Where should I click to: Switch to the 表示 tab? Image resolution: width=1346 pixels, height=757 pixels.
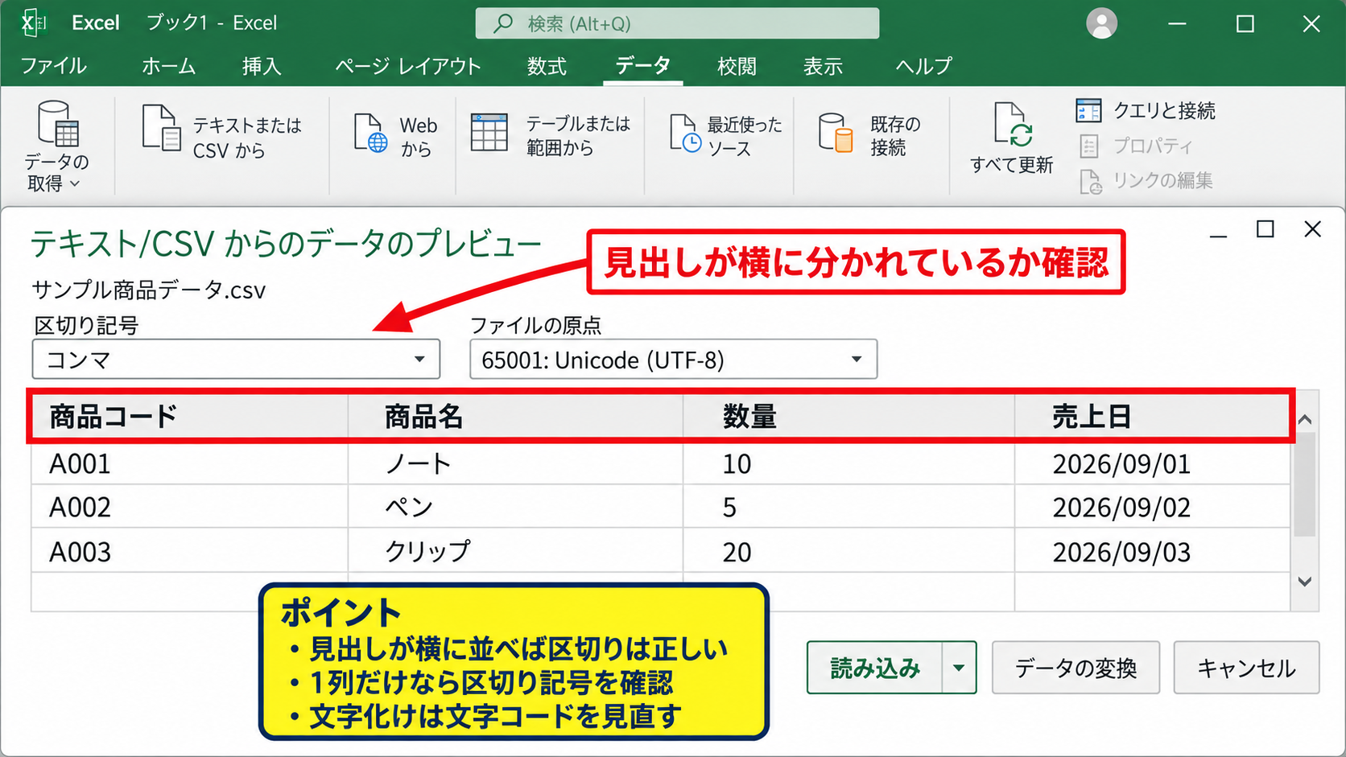pyautogui.click(x=823, y=66)
